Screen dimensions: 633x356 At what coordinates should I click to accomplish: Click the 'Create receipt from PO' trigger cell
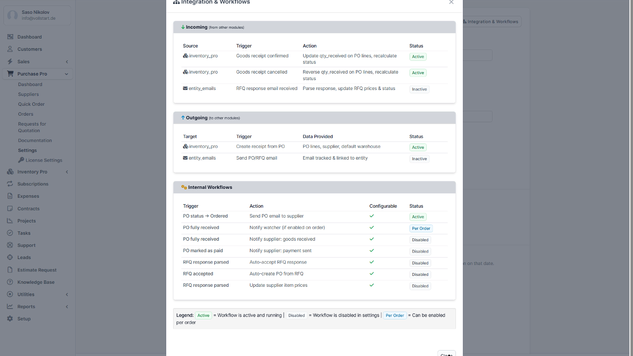click(261, 147)
